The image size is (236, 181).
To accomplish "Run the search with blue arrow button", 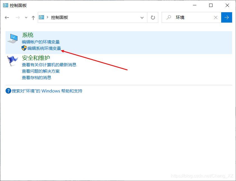I will pos(226,17).
